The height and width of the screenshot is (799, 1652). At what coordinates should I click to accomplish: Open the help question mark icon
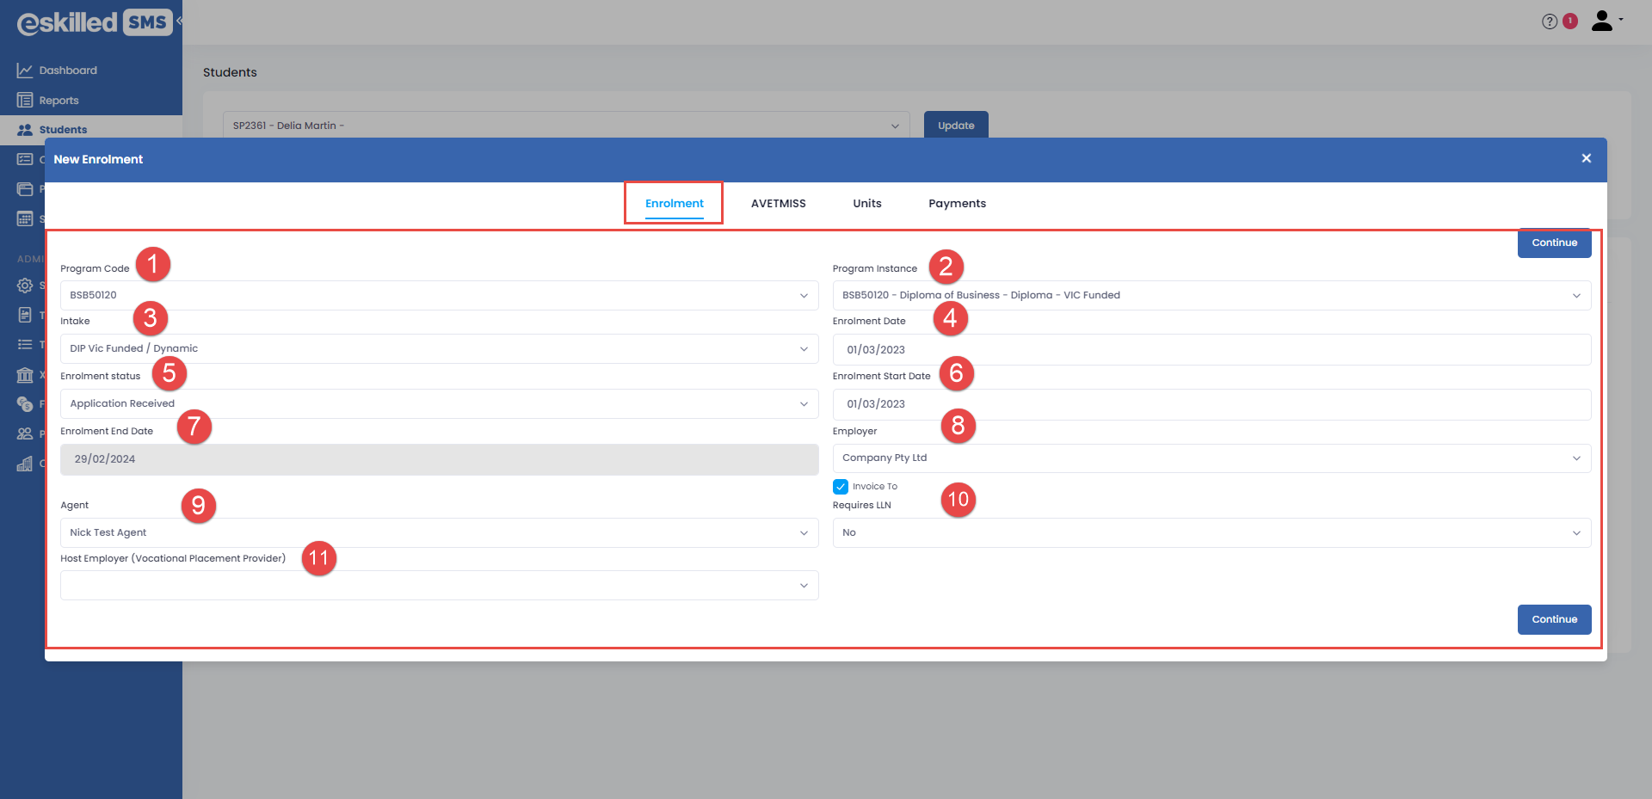click(x=1549, y=22)
